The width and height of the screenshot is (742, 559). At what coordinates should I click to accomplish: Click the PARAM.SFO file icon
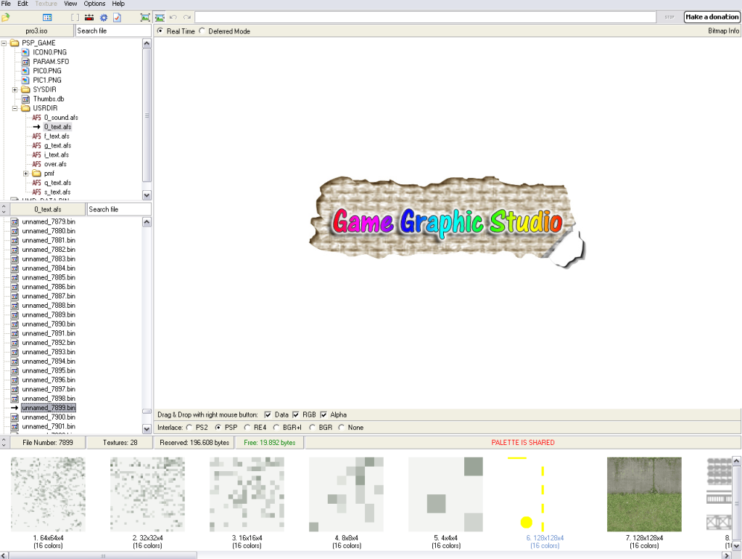(25, 62)
